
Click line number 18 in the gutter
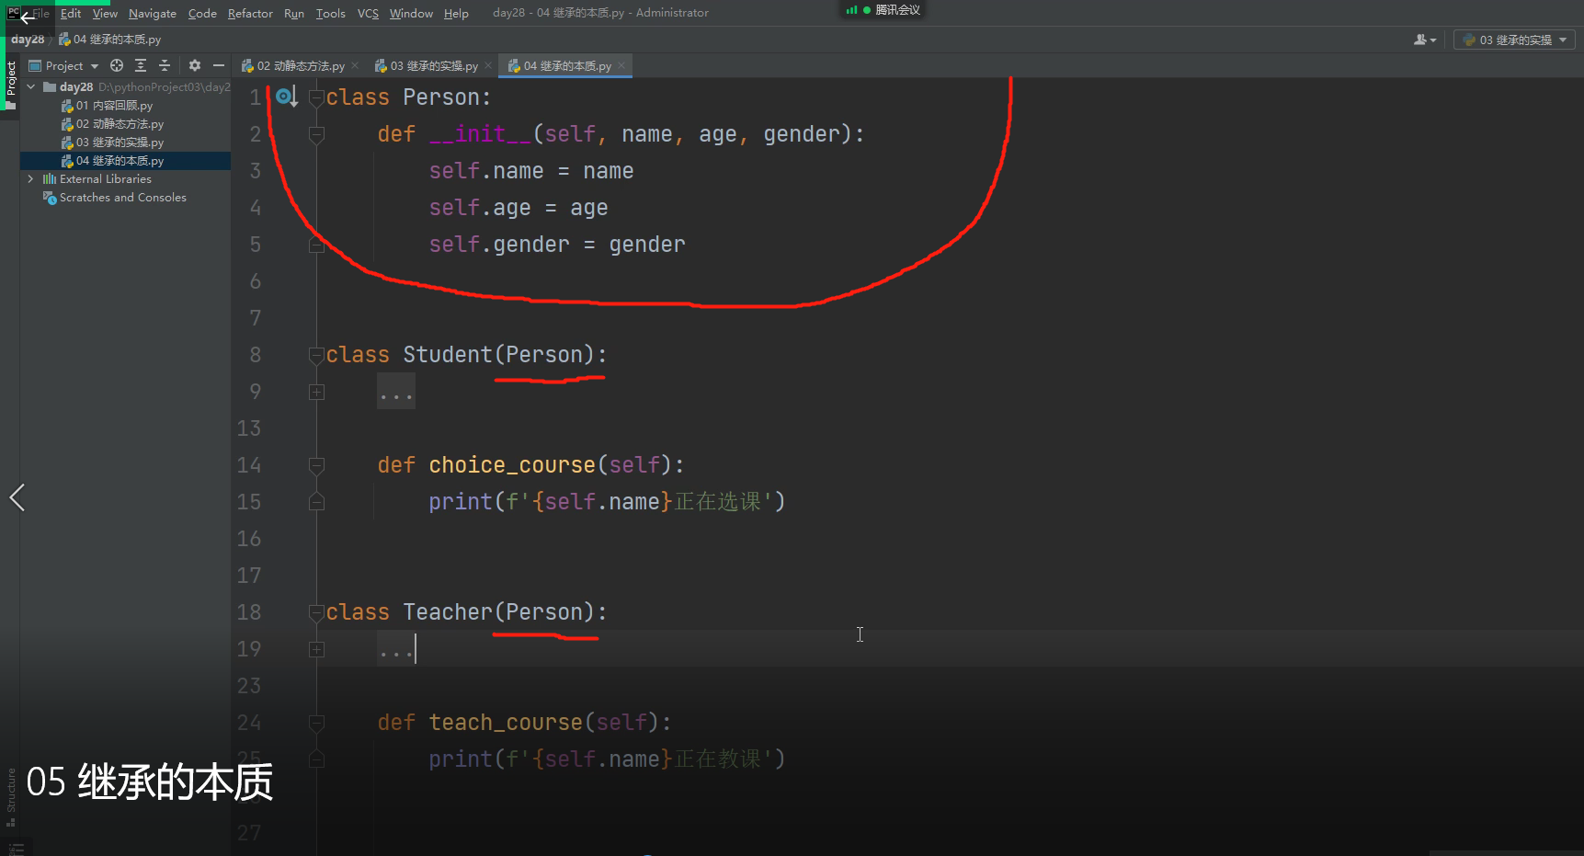tap(249, 612)
